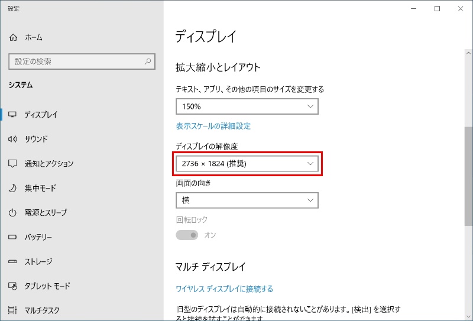
Task: Open the 150% scale dropdown
Action: [247, 106]
